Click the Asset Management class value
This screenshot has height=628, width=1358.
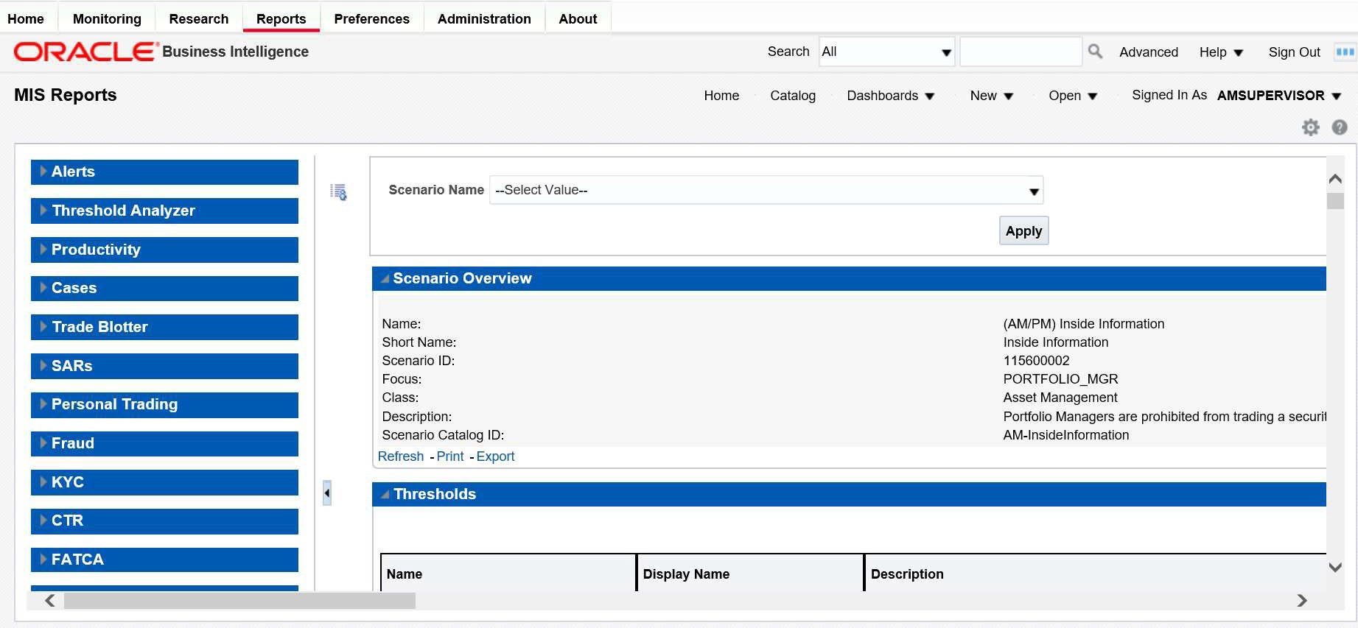click(1060, 398)
